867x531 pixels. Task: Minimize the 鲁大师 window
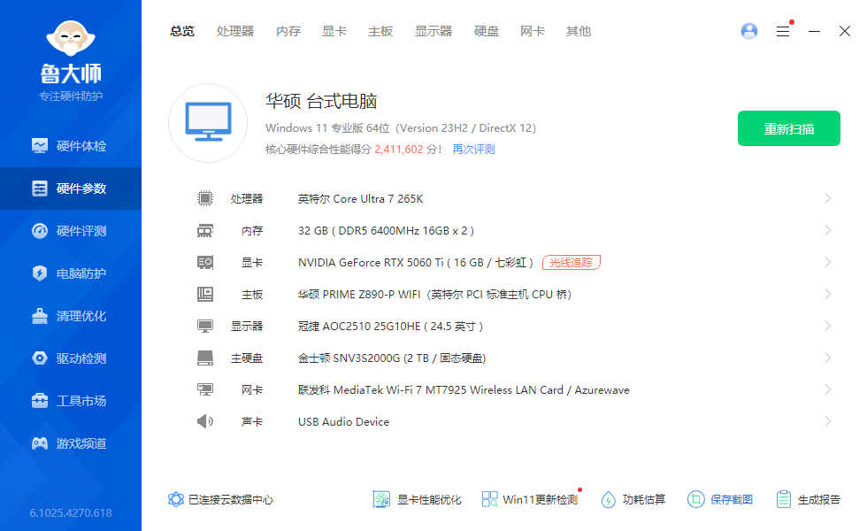[x=814, y=31]
